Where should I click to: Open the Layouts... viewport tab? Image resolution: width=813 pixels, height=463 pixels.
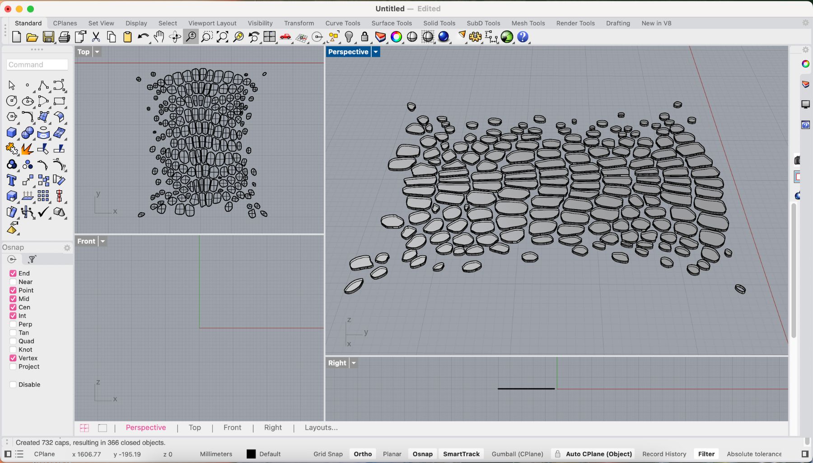[x=321, y=428]
